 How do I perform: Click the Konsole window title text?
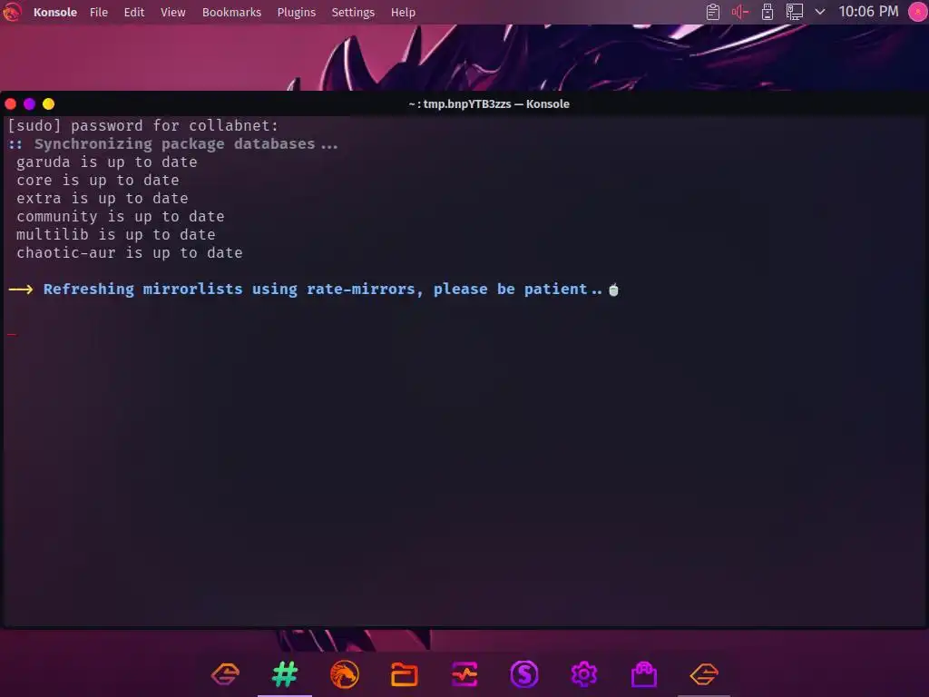(x=489, y=104)
